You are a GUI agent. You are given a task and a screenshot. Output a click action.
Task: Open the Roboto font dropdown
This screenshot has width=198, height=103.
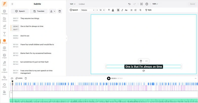(88, 10)
